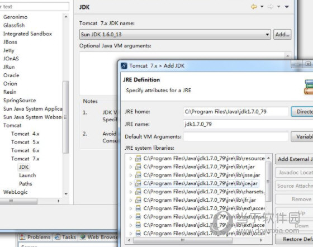Click the jar icon of resources.jar row
Viewport: 313px width, 247px height.
[x=138, y=158]
